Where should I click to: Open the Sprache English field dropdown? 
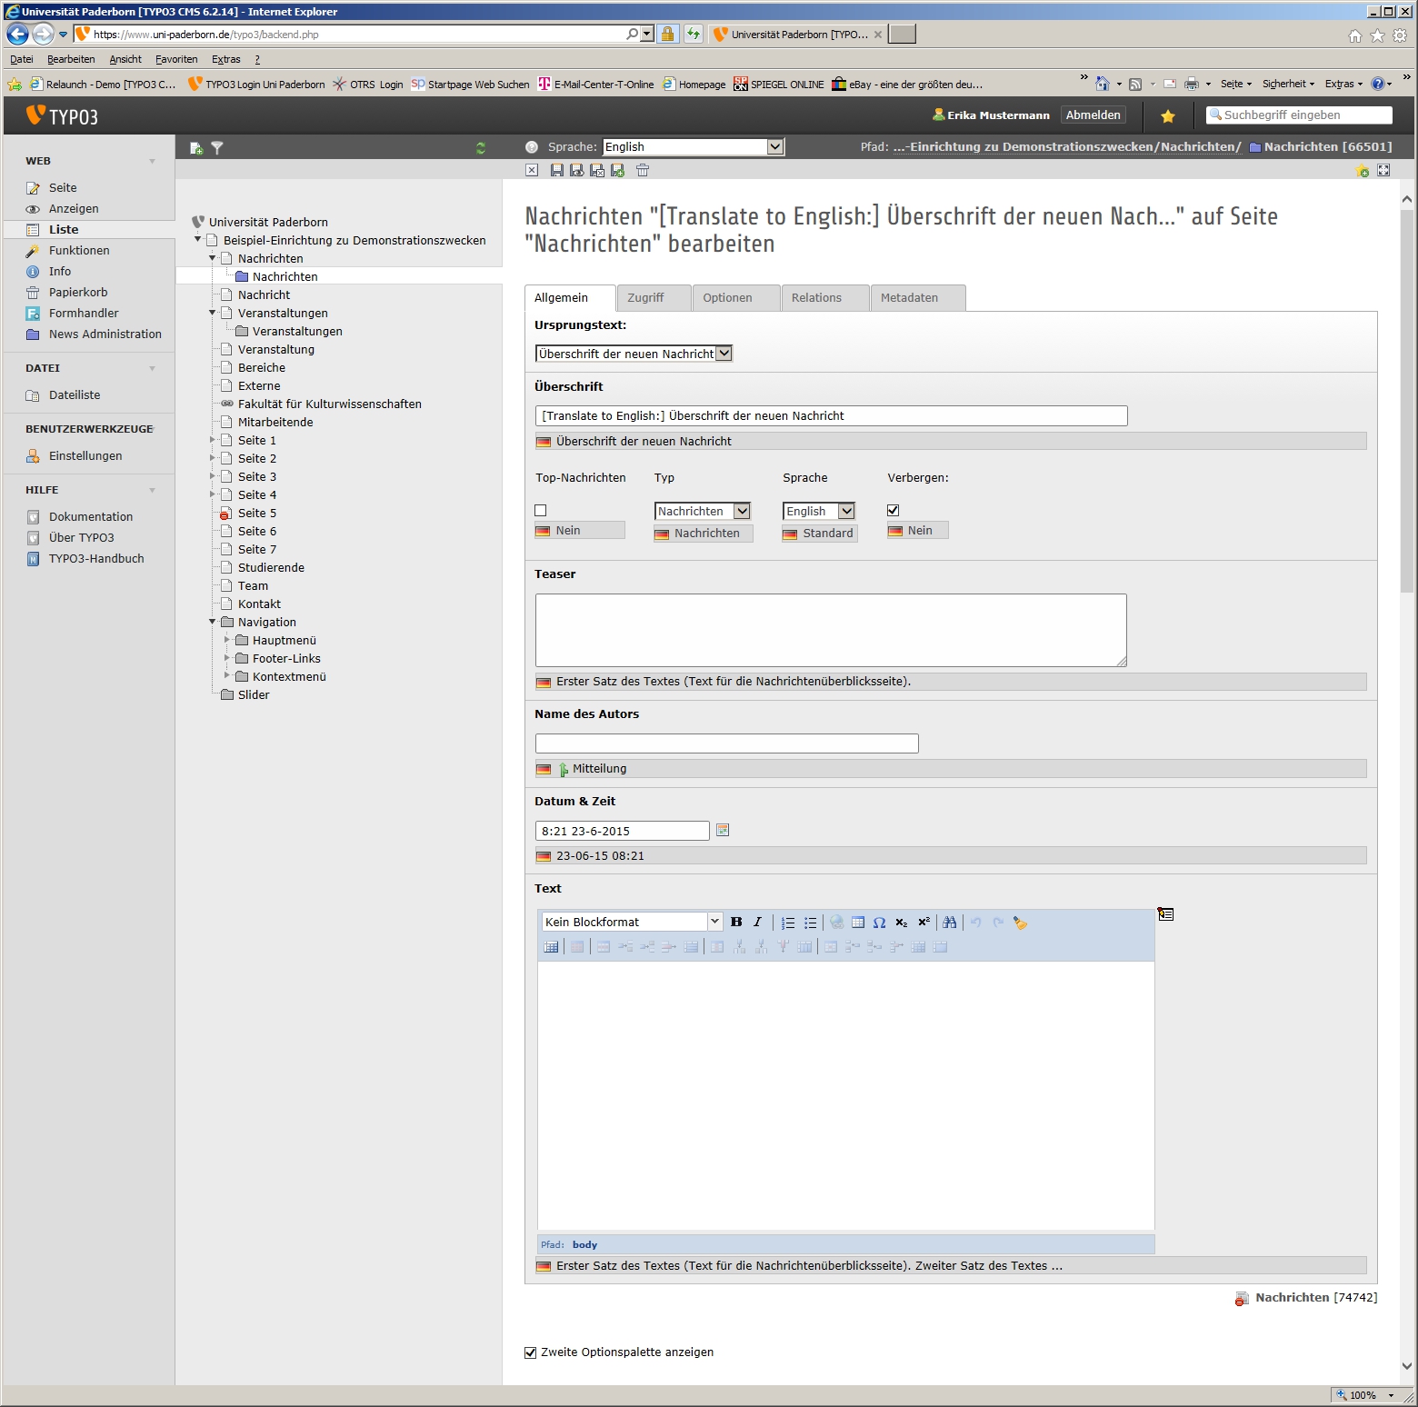(819, 511)
